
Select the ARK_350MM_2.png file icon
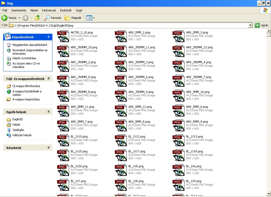63,66
